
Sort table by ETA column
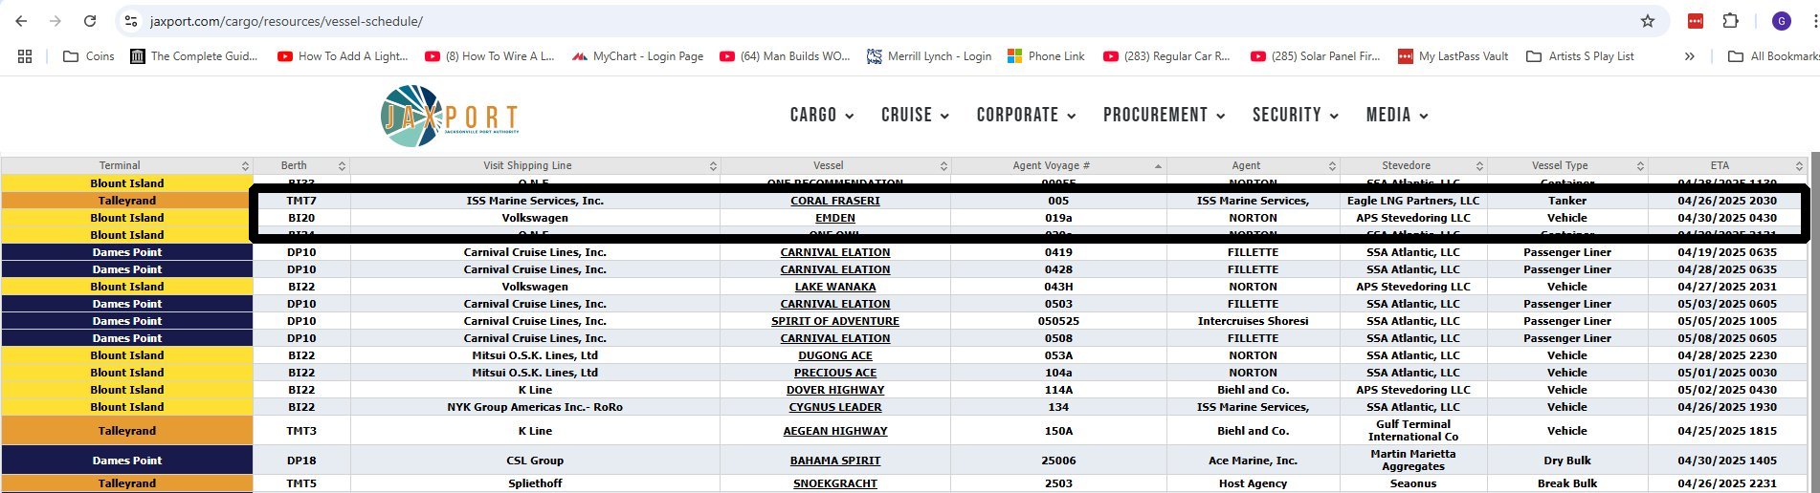tap(1727, 165)
